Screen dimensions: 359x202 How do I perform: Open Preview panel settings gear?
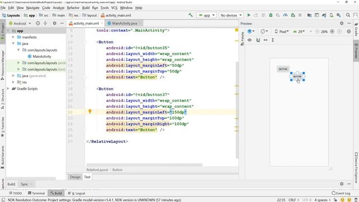pos(342,23)
